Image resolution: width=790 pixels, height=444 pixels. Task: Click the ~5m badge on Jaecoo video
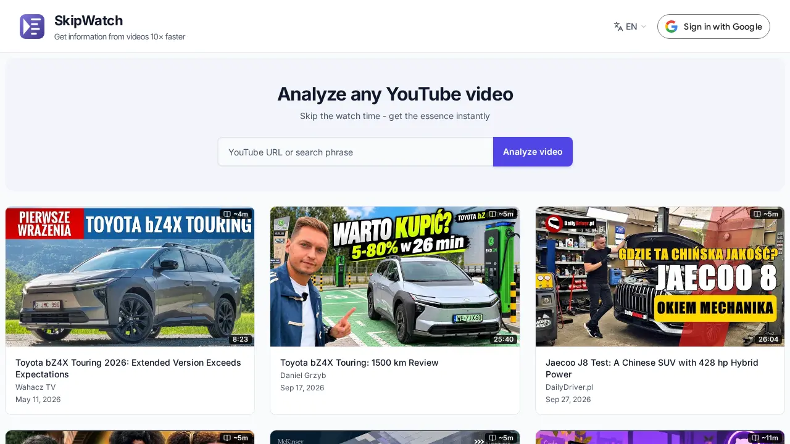tap(765, 214)
